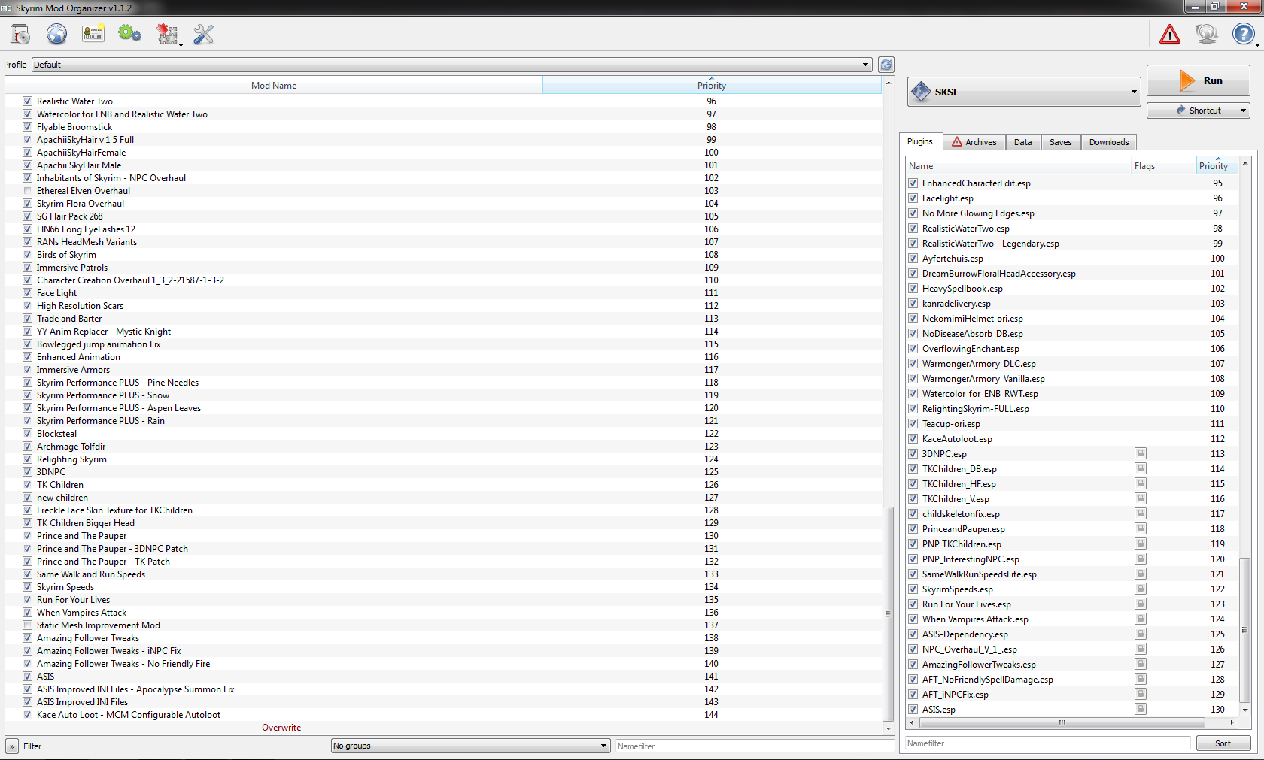Click the lock flag for AmazingFollowerTweaks.esp

click(1141, 664)
